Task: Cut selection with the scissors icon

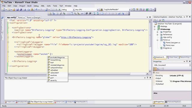Action: (x=25, y=10)
